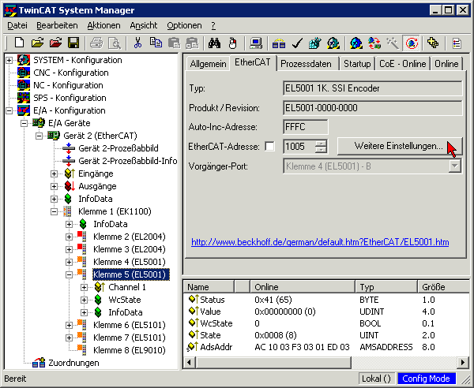The image size is (474, 388).
Task: Click the EtherCAT address spinner up arrow
Action: (320, 142)
